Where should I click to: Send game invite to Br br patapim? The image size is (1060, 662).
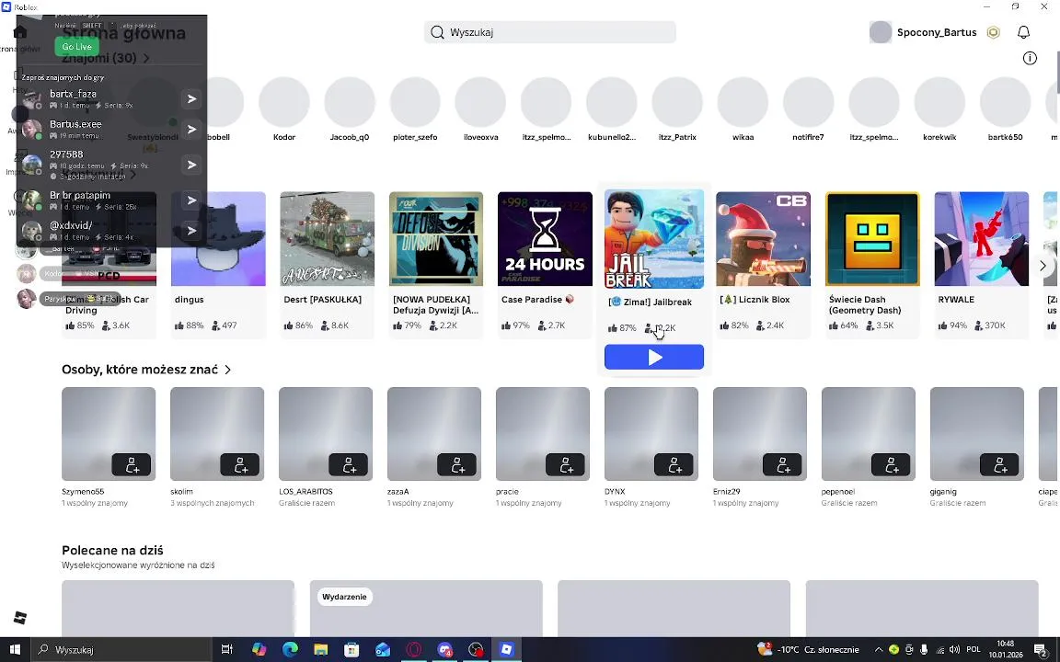pyautogui.click(x=192, y=200)
